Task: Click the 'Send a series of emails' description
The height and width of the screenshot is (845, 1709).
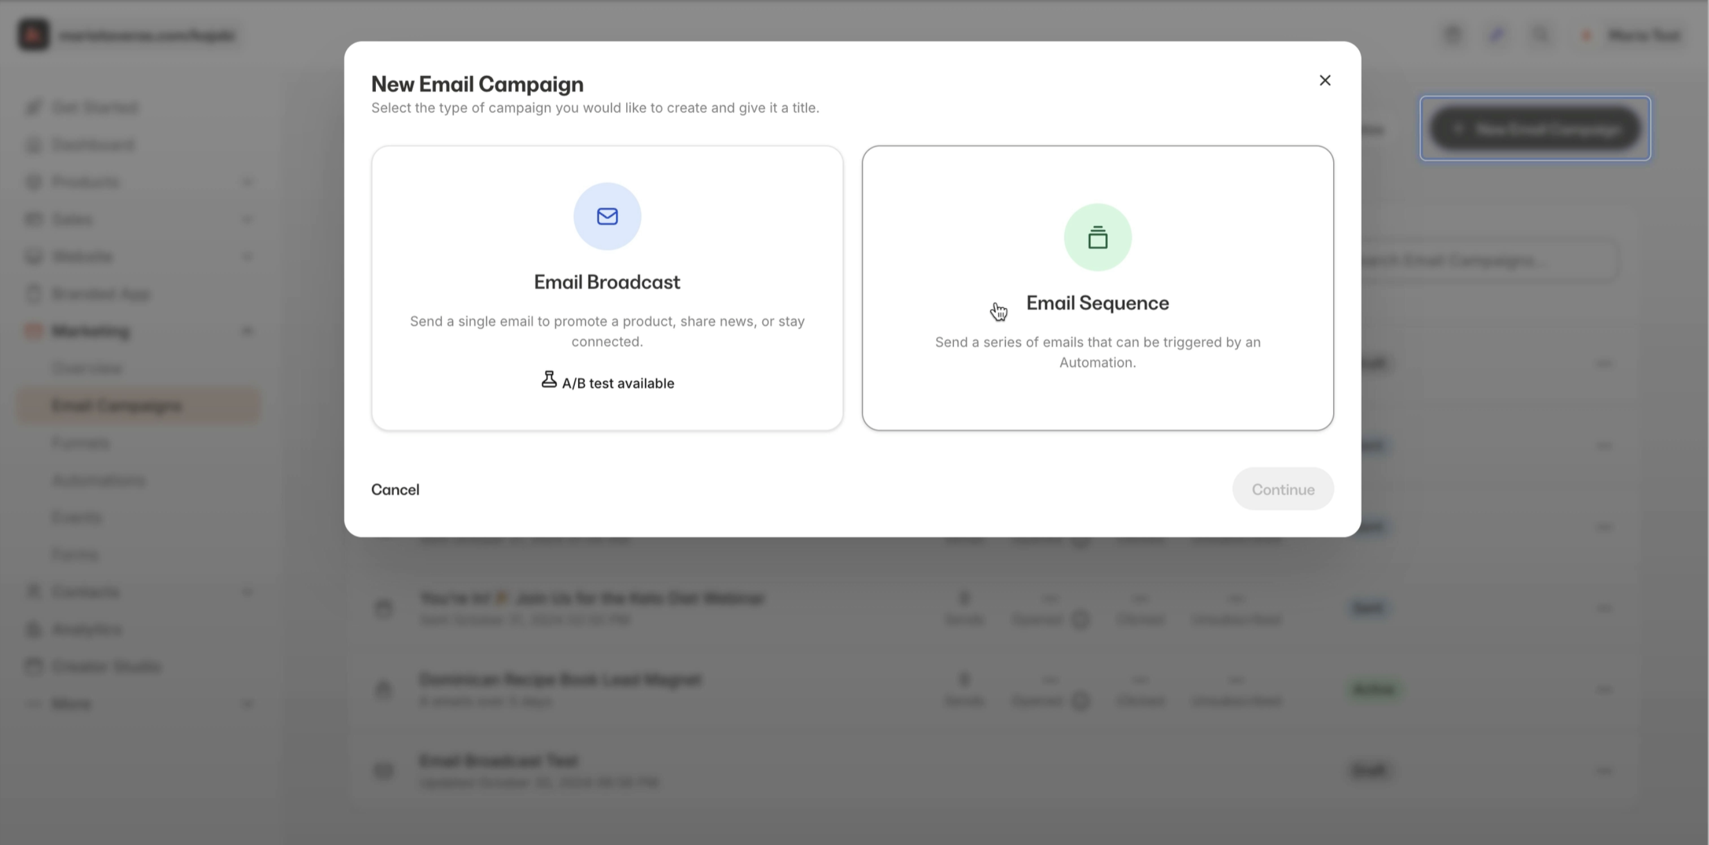Action: click(1098, 352)
